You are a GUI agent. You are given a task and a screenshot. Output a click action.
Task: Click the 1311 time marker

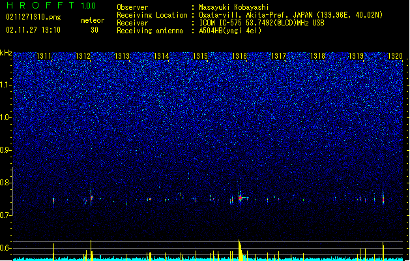coord(44,56)
